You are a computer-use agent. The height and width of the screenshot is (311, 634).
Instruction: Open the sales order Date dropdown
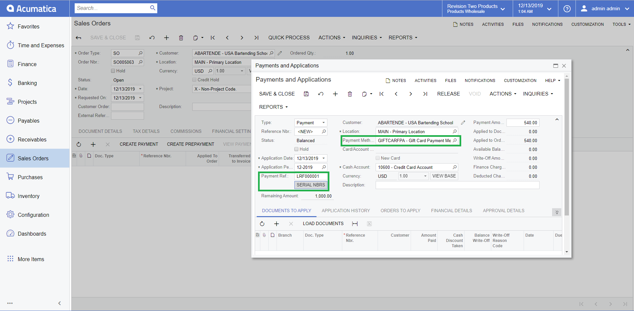click(x=140, y=89)
